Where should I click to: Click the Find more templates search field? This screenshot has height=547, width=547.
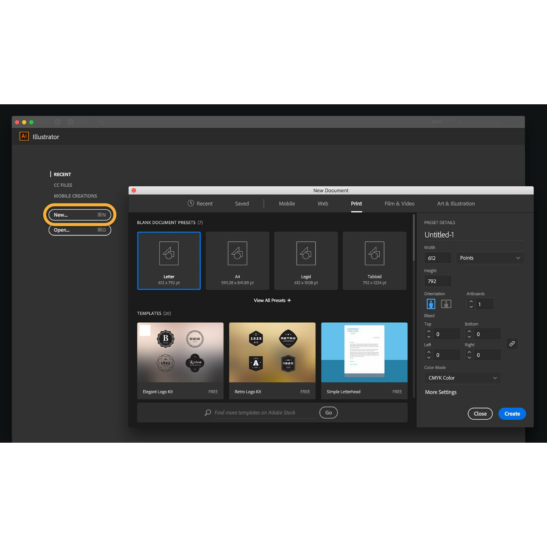265,413
